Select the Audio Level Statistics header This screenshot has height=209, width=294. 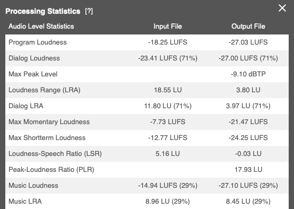click(41, 26)
